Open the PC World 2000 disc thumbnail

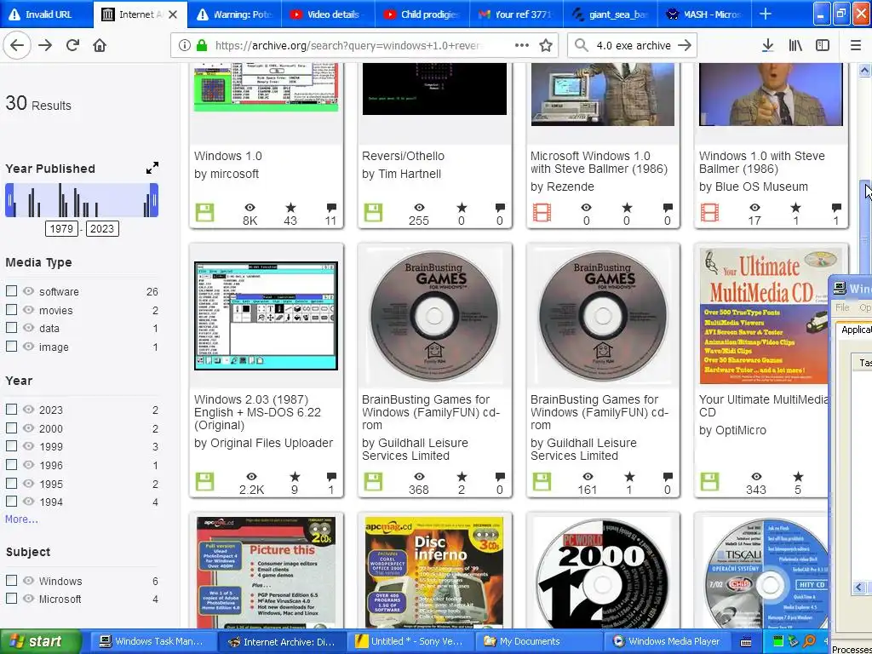tap(603, 573)
